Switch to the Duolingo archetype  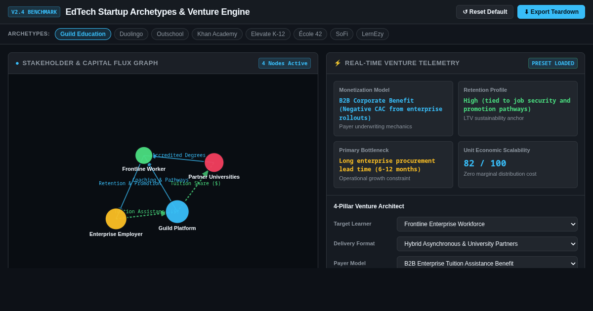(x=131, y=34)
